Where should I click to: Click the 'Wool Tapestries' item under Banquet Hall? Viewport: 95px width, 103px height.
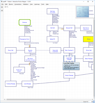pos(73,37)
